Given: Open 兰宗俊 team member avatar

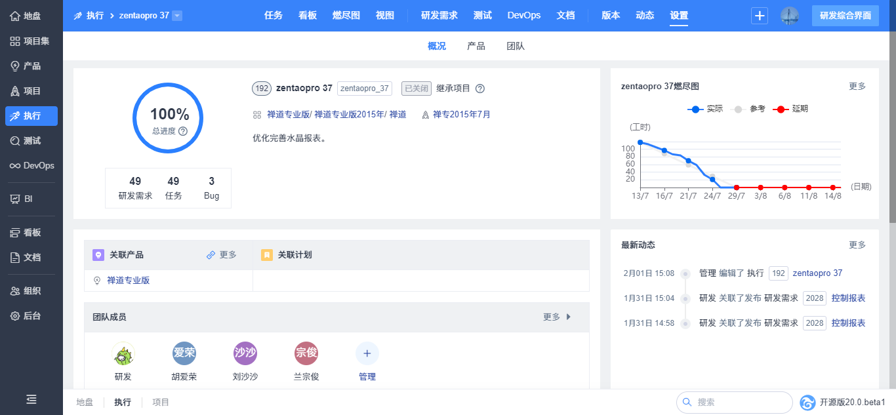Looking at the screenshot, I should tap(306, 353).
